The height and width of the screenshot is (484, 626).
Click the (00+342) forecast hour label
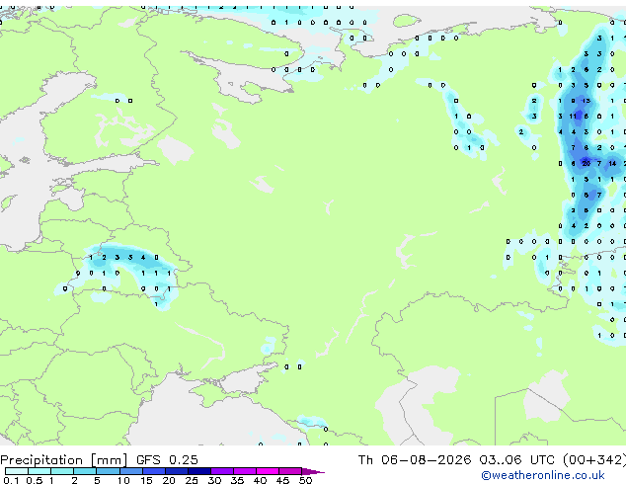[x=594, y=460]
